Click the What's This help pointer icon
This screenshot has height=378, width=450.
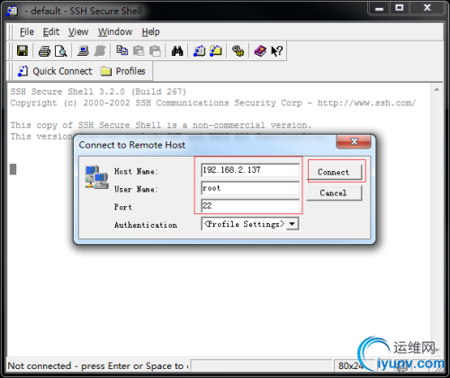click(276, 50)
